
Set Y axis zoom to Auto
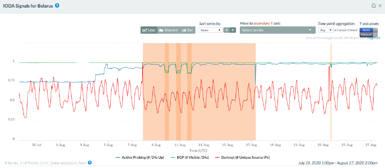(x=366, y=30)
